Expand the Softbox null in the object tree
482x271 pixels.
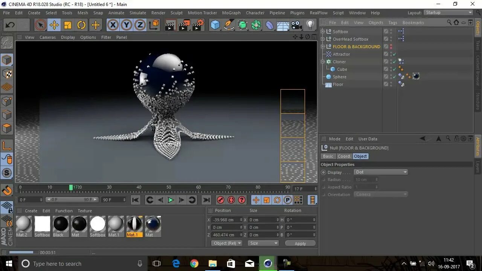(x=323, y=32)
